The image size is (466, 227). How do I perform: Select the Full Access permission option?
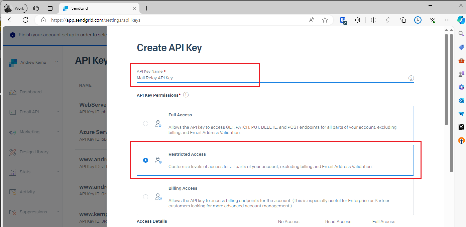click(x=145, y=123)
